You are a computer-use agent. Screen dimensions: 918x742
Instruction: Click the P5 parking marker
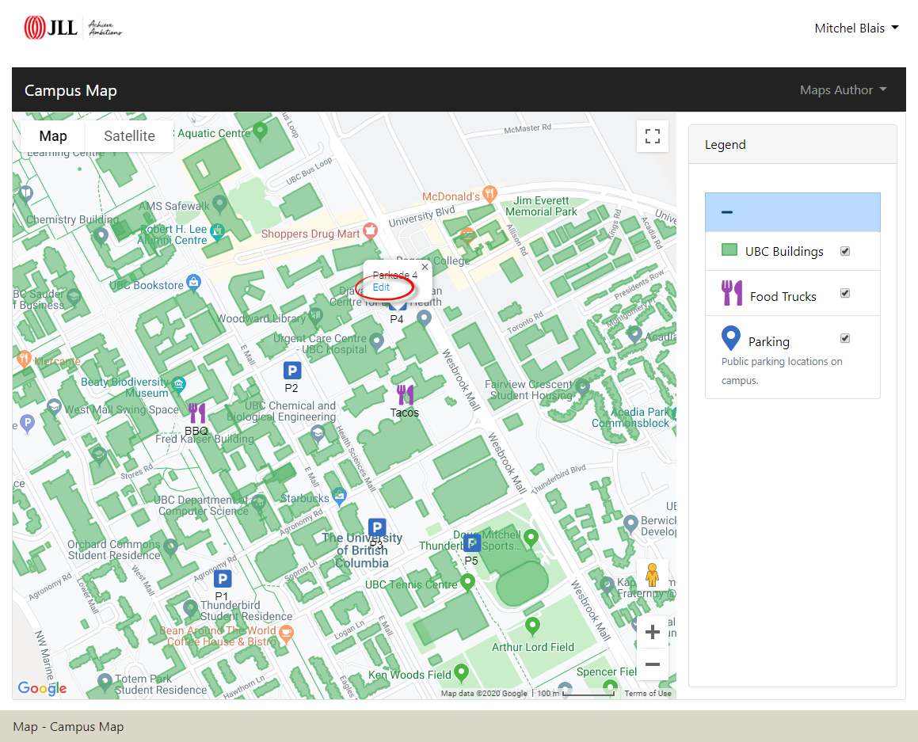(472, 543)
